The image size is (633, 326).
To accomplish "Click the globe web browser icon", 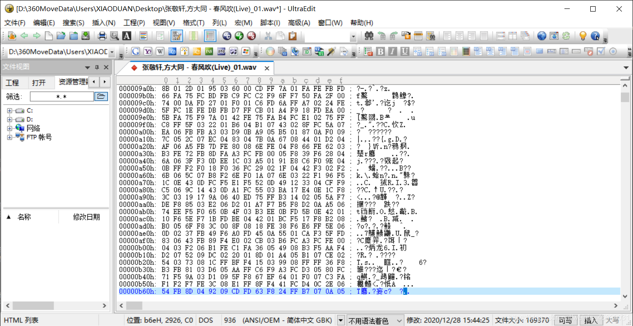I will tap(542, 36).
